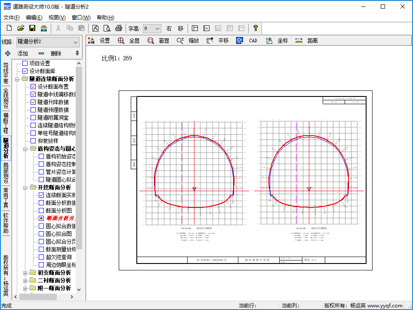Switch to the 局部测设 side tab
413x310 pixels.
tap(6, 173)
